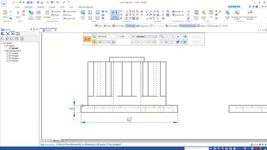
Task: Click Smart Dimension in the shortcut bar
Action: click(188, 26)
